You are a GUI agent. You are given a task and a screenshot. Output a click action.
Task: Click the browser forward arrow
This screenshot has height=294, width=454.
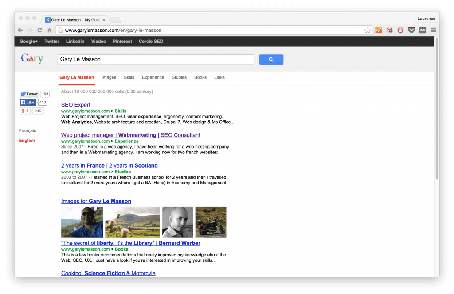click(x=30, y=30)
